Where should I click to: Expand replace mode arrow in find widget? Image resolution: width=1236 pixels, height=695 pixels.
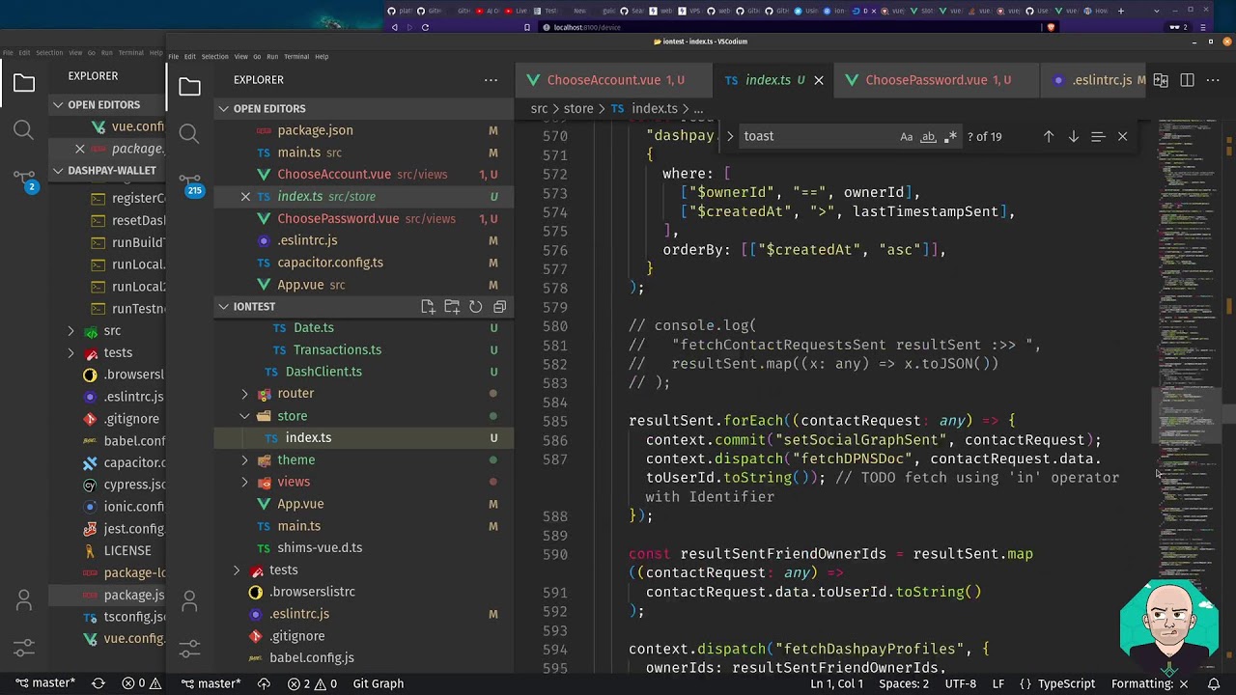(x=730, y=136)
